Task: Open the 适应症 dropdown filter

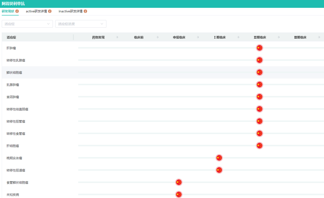Action: click(x=27, y=24)
